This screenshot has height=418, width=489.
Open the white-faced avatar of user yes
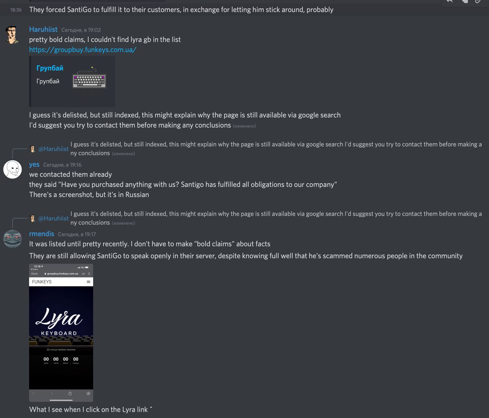pyautogui.click(x=13, y=169)
